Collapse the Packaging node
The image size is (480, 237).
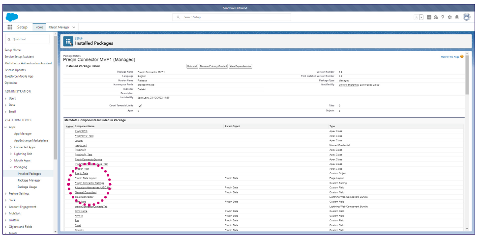click(11, 167)
